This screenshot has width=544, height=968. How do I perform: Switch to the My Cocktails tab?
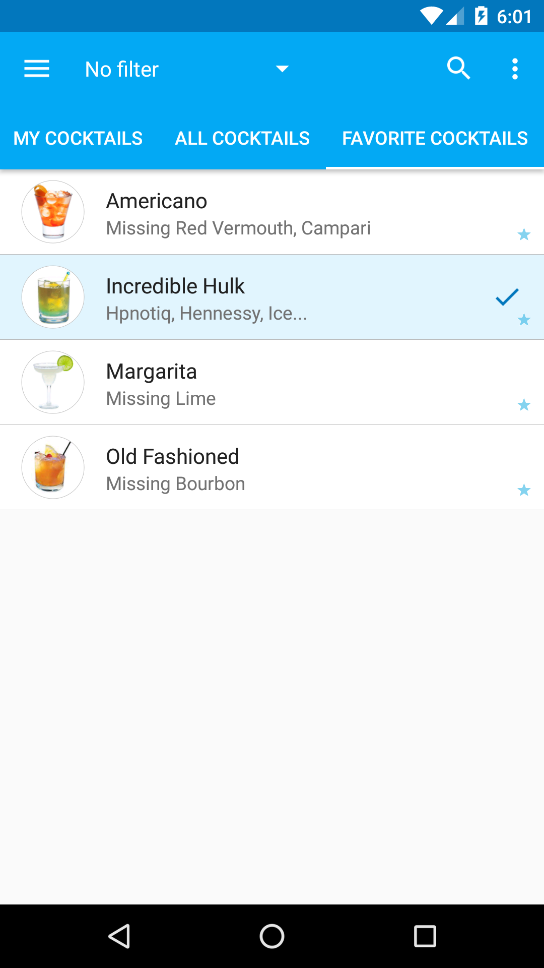point(78,138)
